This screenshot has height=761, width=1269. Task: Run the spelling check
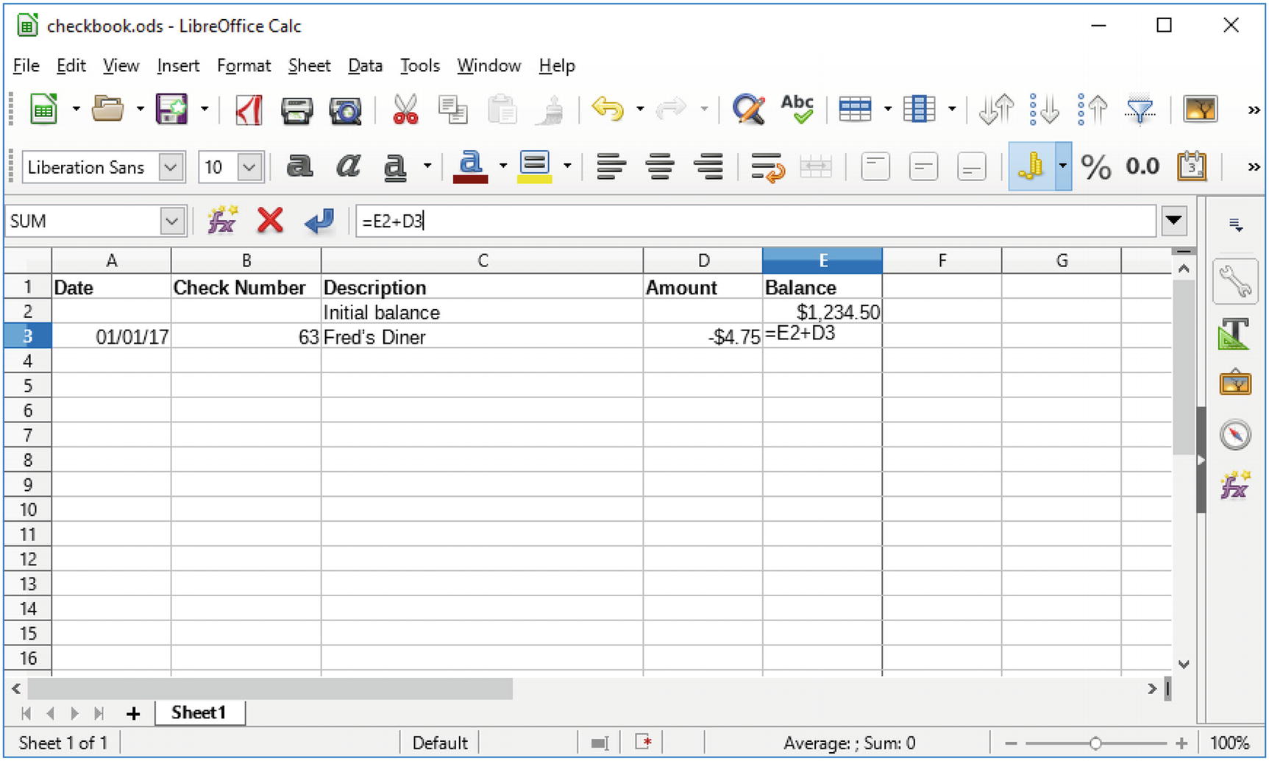797,109
